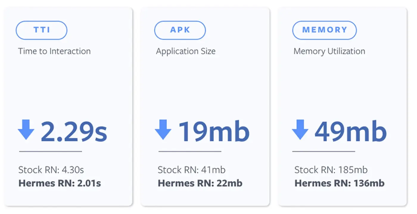Click the divider line under 49mb
This screenshot has width=417, height=214.
point(323,151)
